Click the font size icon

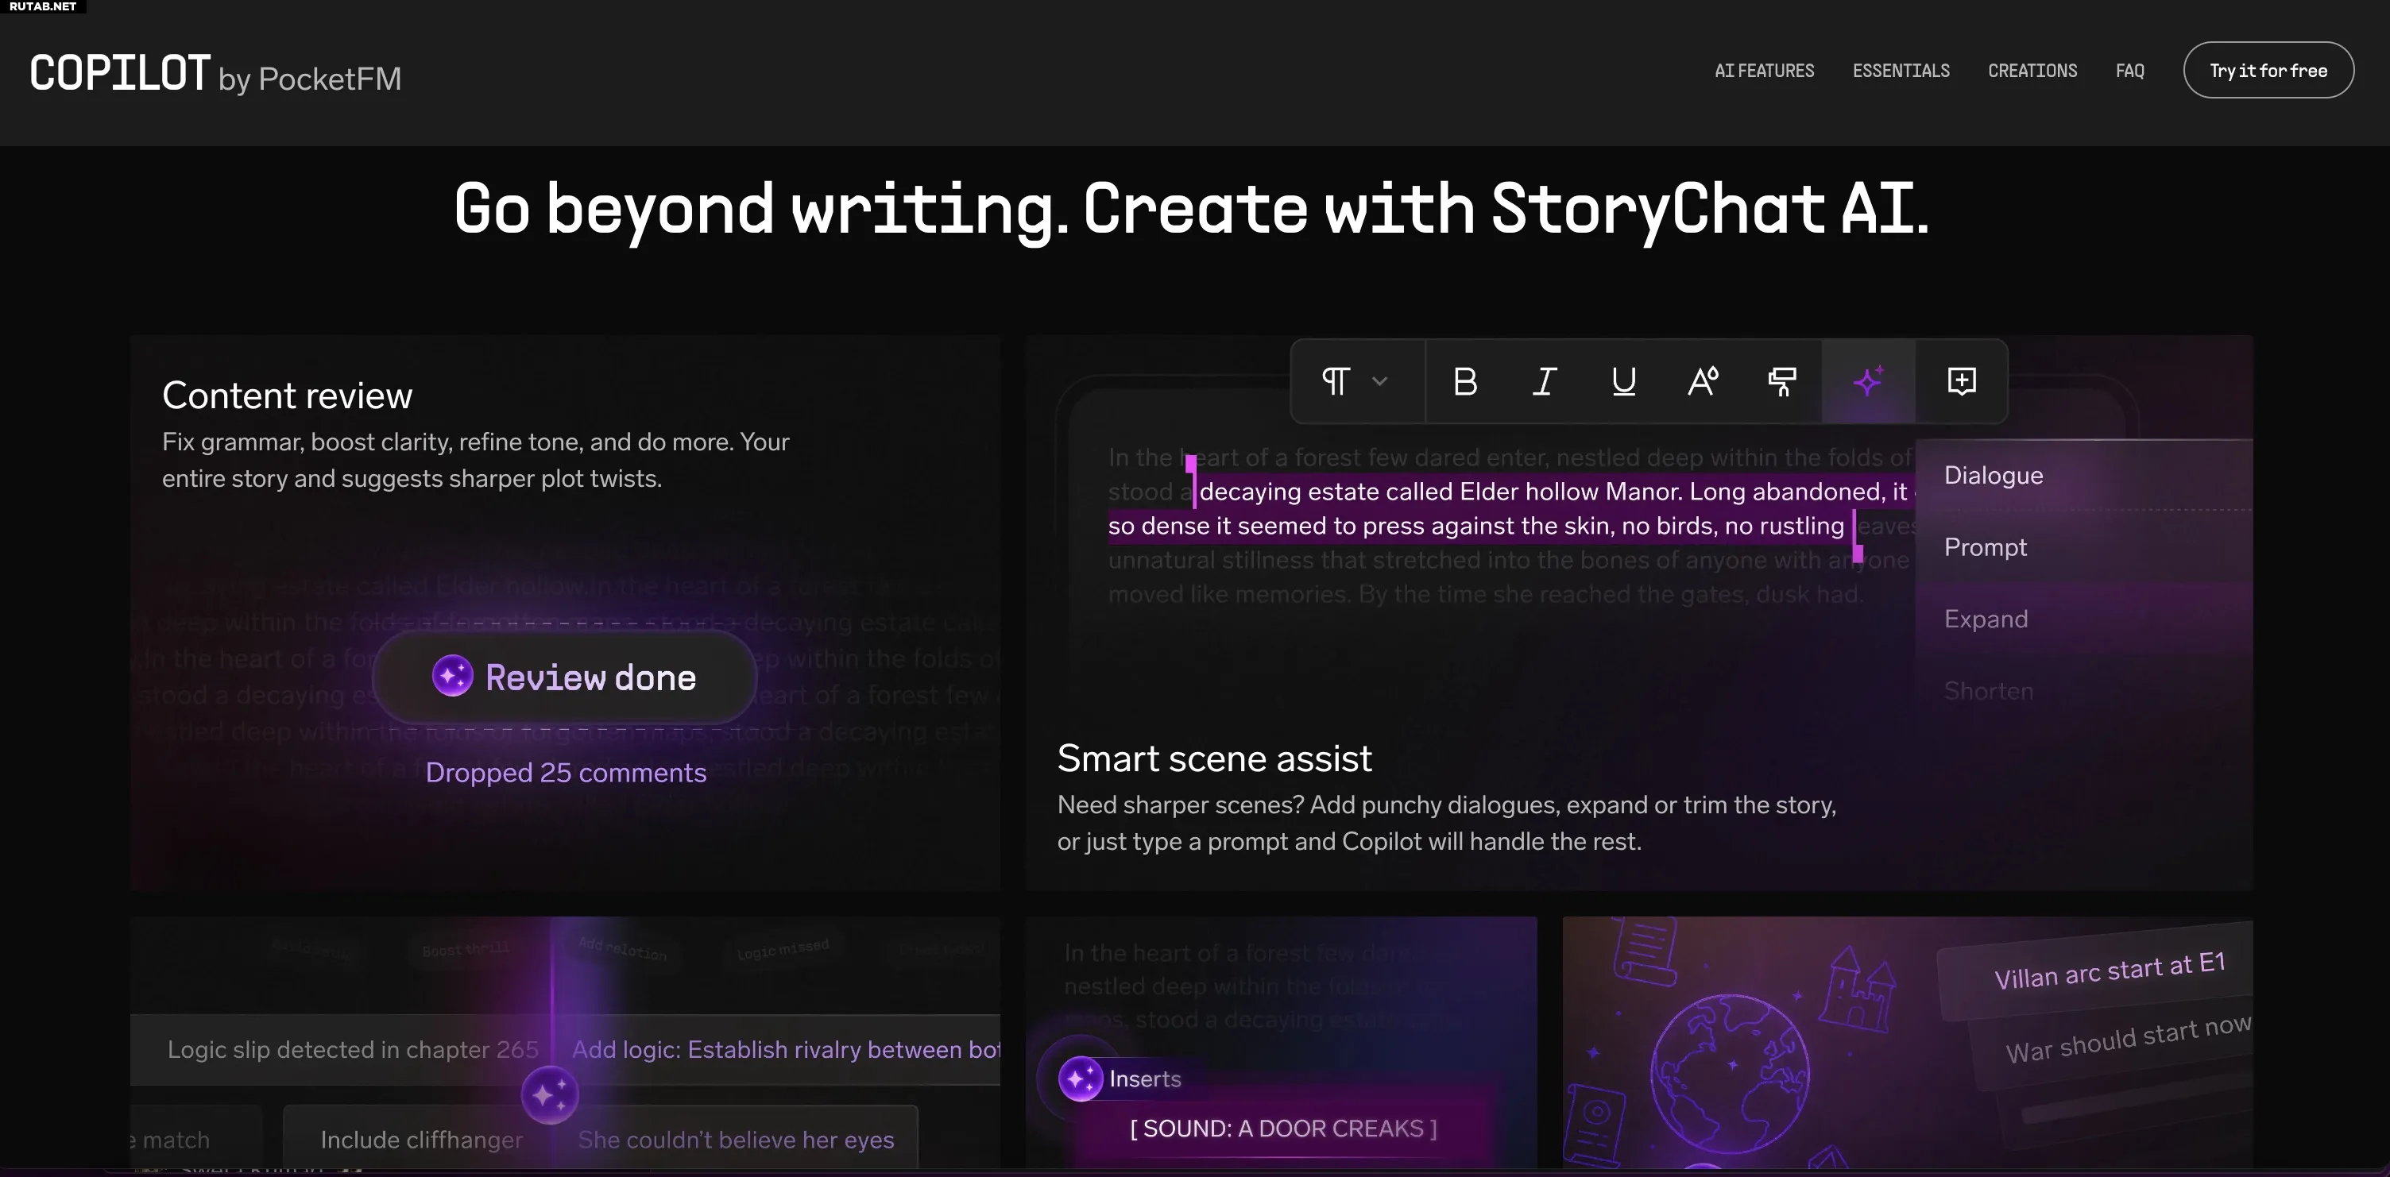pos(1703,381)
